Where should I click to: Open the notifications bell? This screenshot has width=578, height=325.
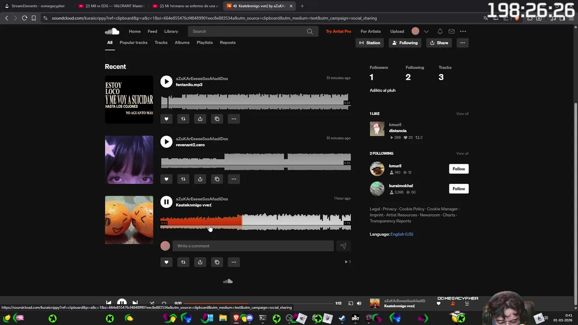point(440,31)
